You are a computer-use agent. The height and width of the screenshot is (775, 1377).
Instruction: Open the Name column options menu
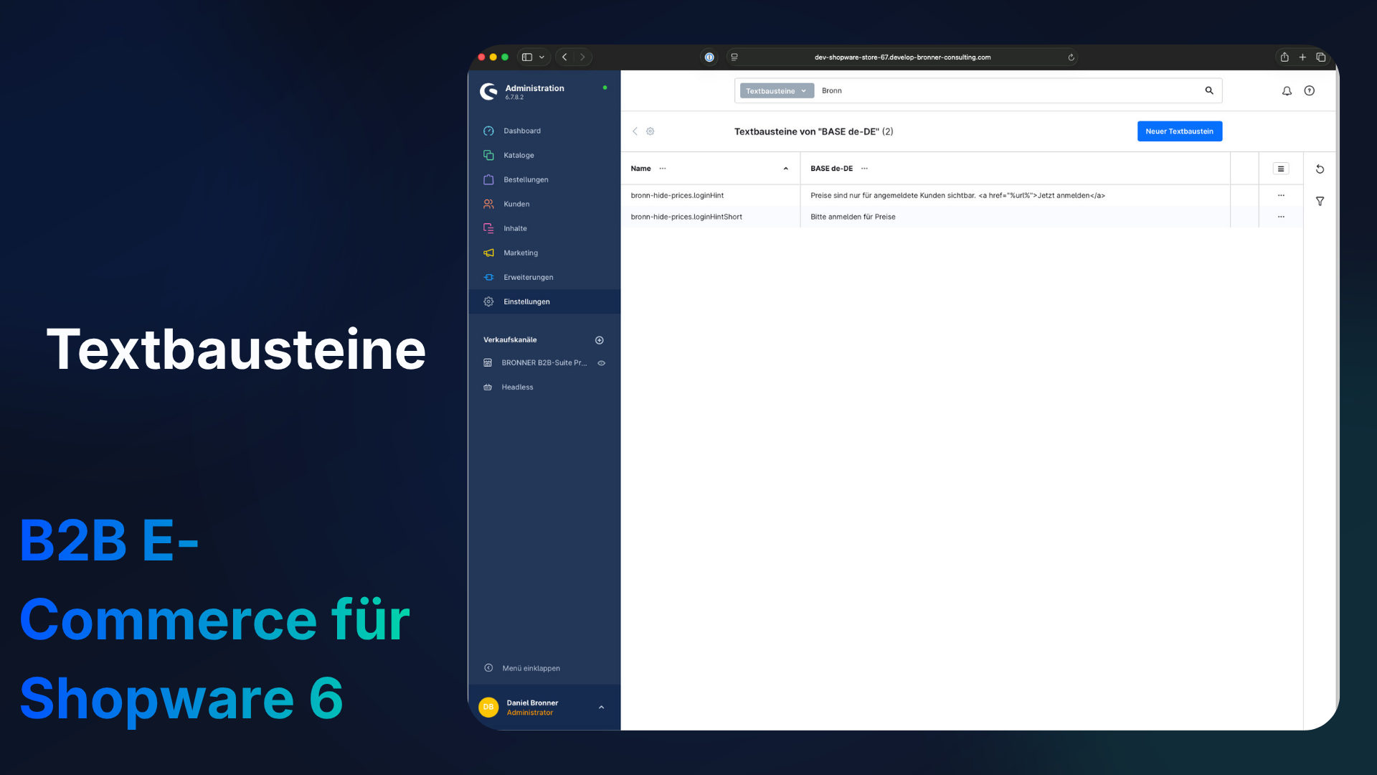click(x=663, y=169)
